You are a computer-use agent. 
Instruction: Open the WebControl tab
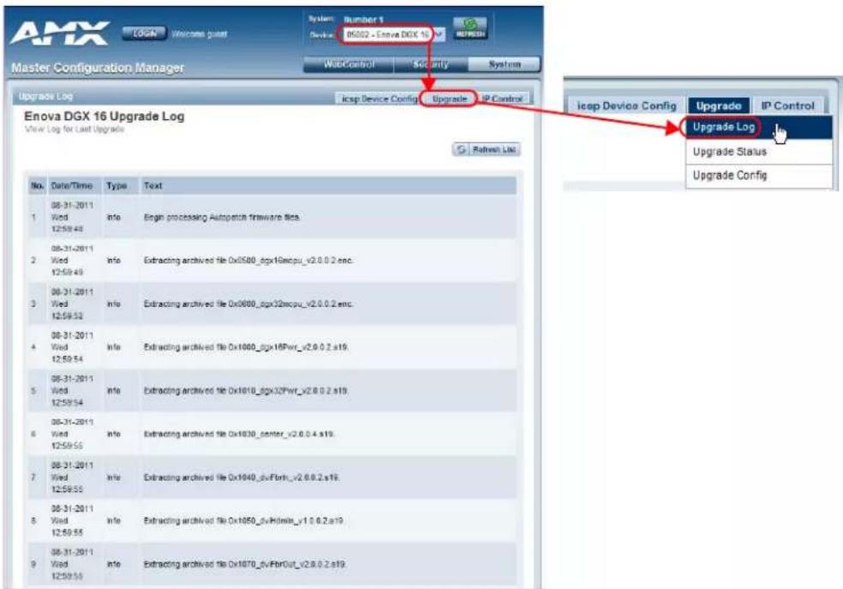click(349, 64)
